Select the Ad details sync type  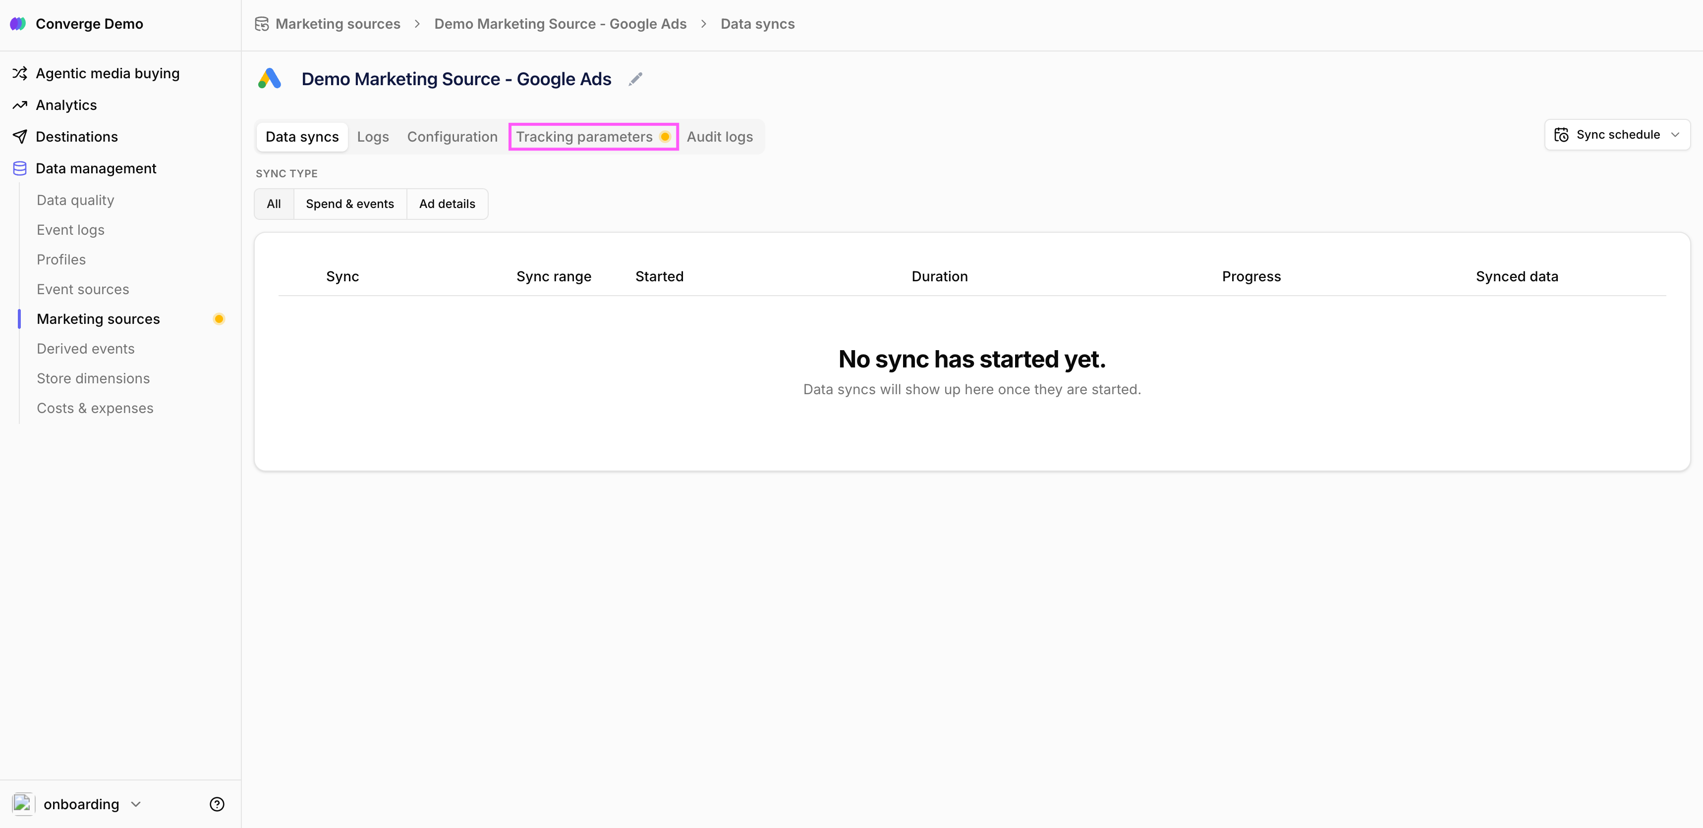447,204
